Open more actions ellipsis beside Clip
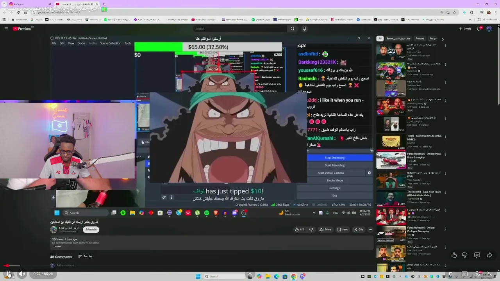 370,229
